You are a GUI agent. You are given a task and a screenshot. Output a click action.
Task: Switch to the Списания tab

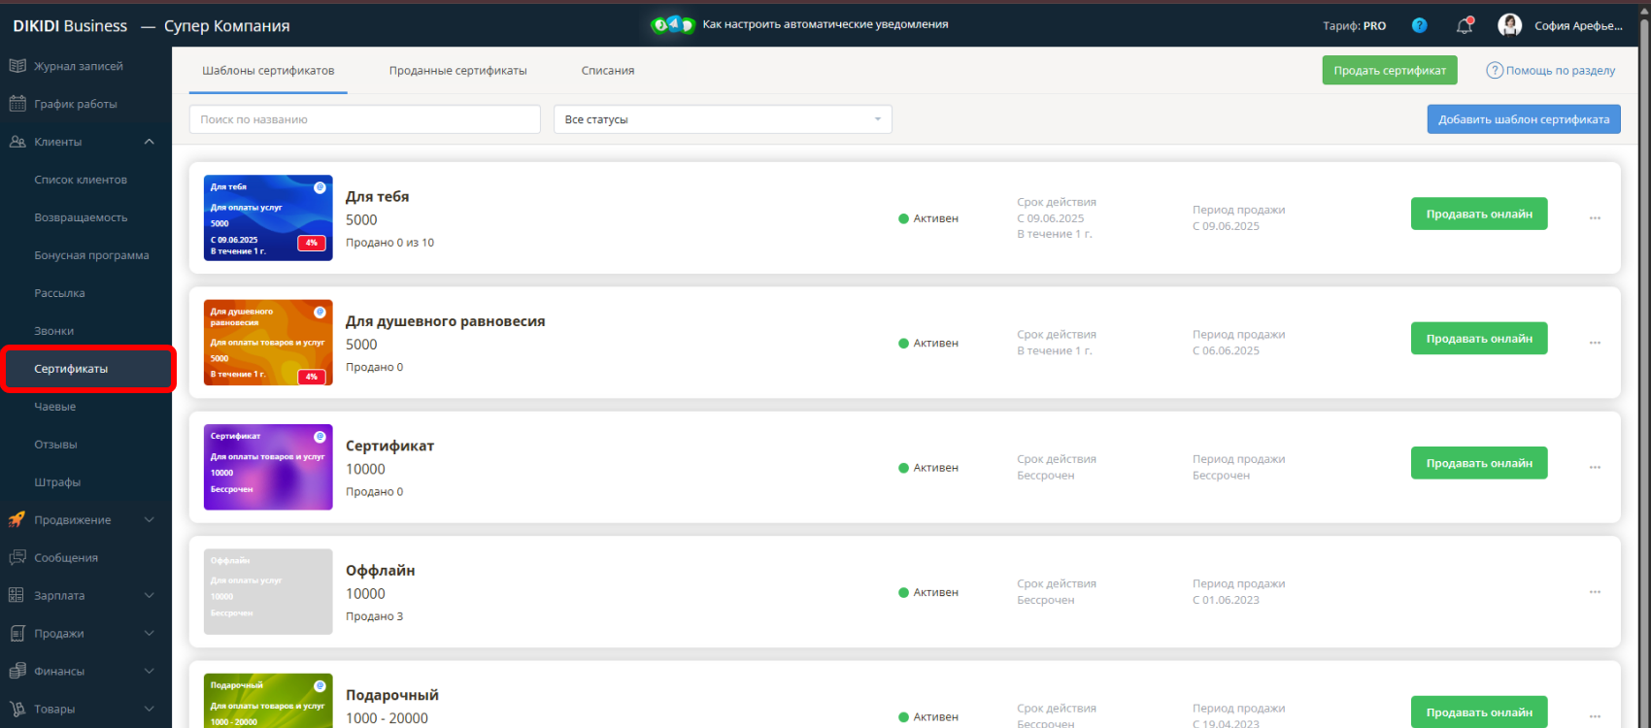tap(607, 71)
